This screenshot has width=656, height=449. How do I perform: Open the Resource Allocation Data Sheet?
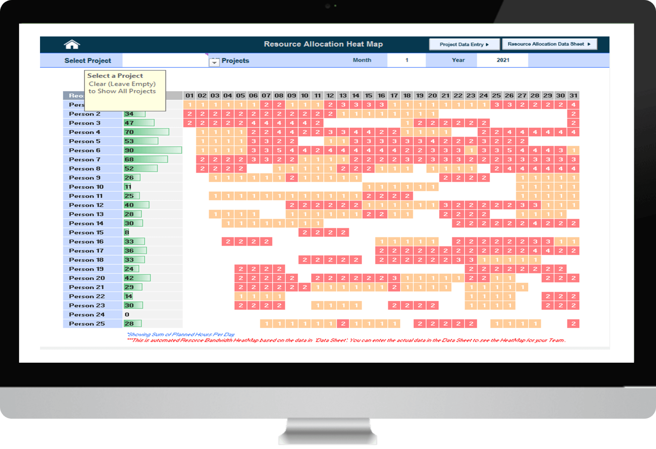coord(549,44)
